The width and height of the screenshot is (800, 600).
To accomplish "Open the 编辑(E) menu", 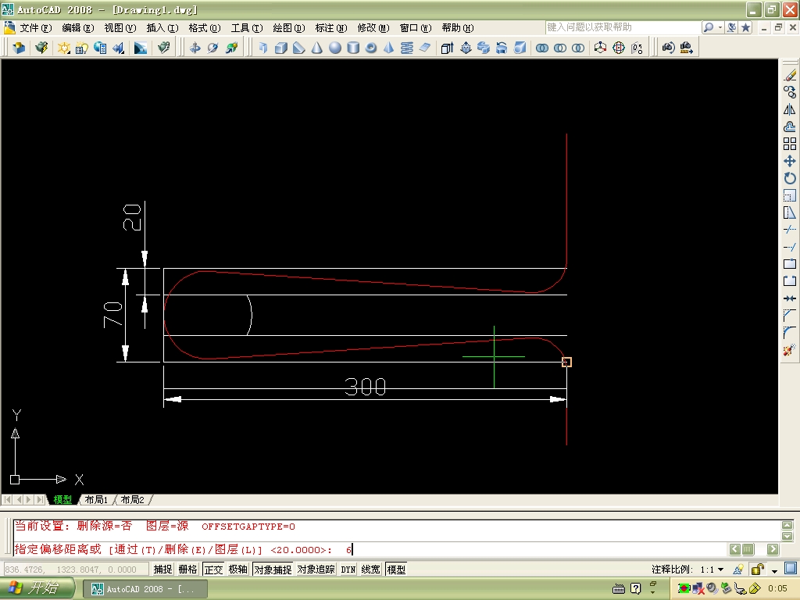I will pyautogui.click(x=77, y=28).
